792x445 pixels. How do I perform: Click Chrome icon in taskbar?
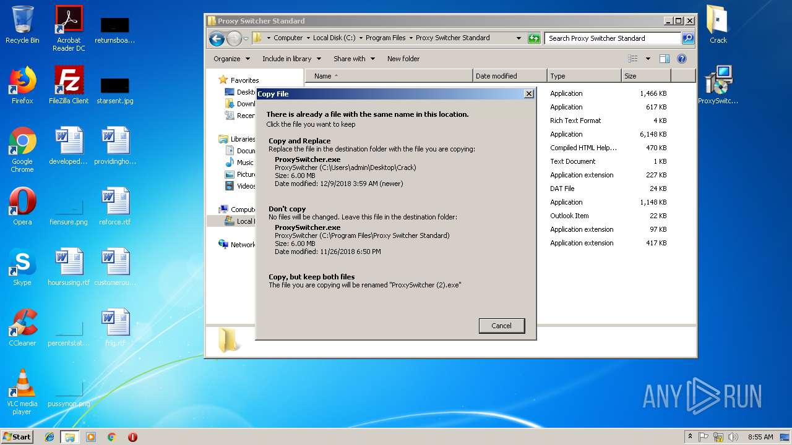112,437
